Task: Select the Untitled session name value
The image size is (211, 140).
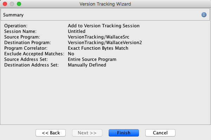Action: coord(77,31)
